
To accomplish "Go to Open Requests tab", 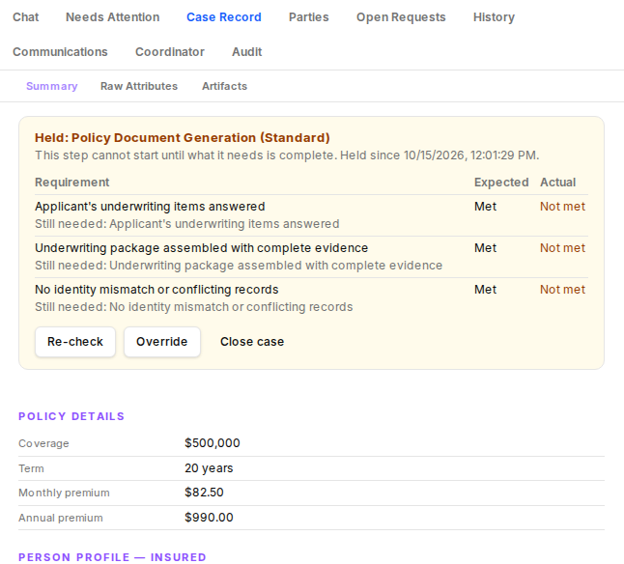I will [x=401, y=17].
